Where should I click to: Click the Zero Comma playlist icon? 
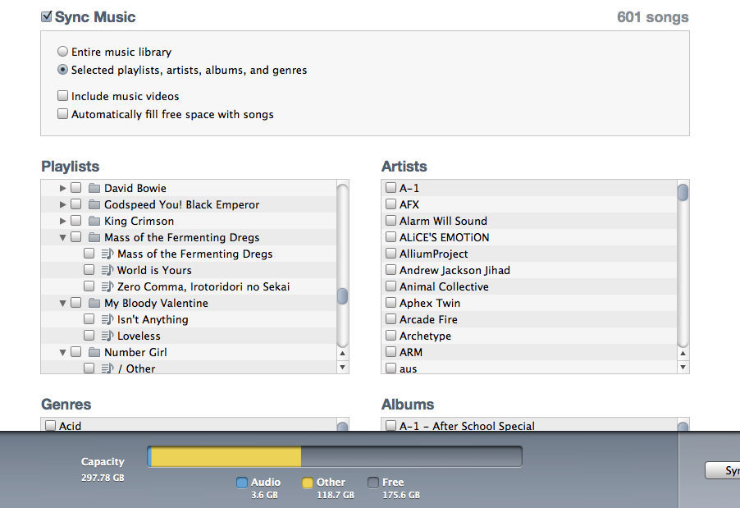107,286
